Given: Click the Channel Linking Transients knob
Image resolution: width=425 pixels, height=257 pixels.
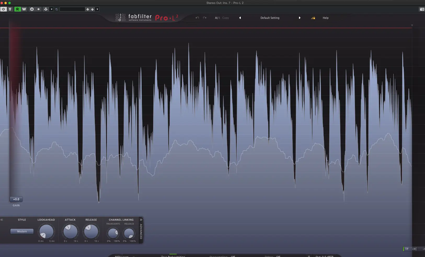Looking at the screenshot, I should (x=113, y=233).
